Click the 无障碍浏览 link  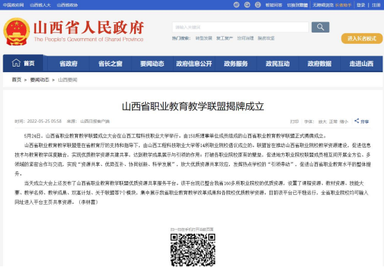coord(323,5)
